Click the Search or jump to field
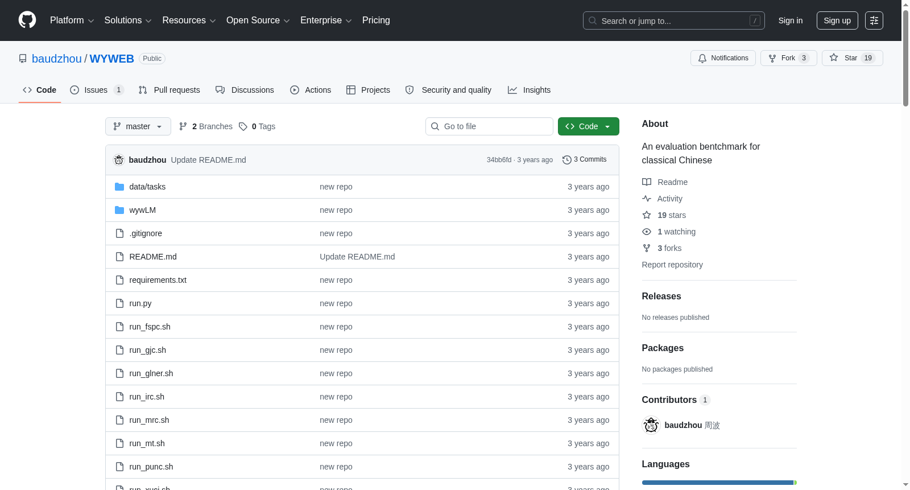The image size is (910, 490). [x=673, y=20]
